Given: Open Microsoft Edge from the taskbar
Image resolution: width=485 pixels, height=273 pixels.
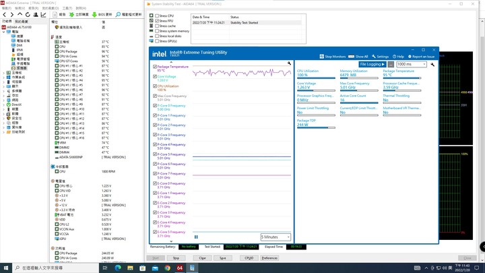Looking at the screenshot, I should (118, 268).
